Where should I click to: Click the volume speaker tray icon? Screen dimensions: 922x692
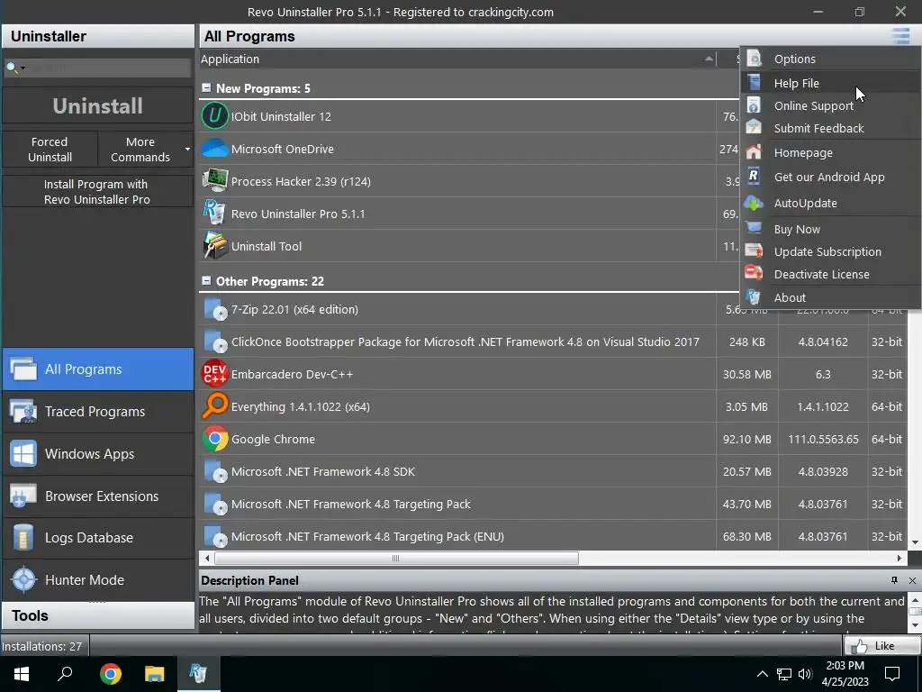coord(805,674)
